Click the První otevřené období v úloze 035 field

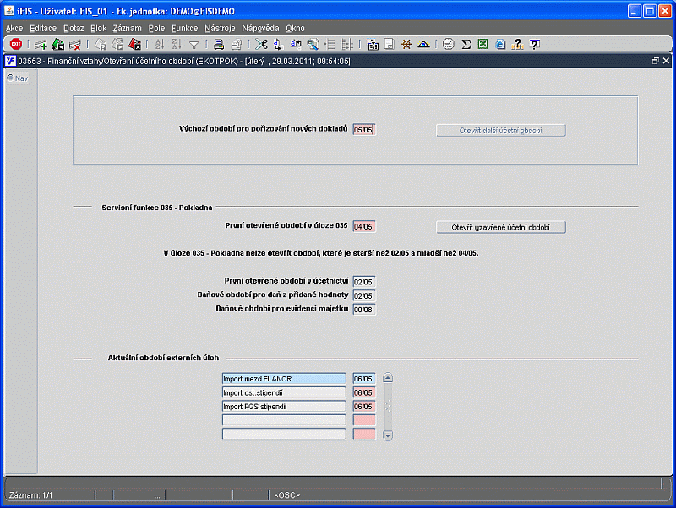click(x=364, y=226)
